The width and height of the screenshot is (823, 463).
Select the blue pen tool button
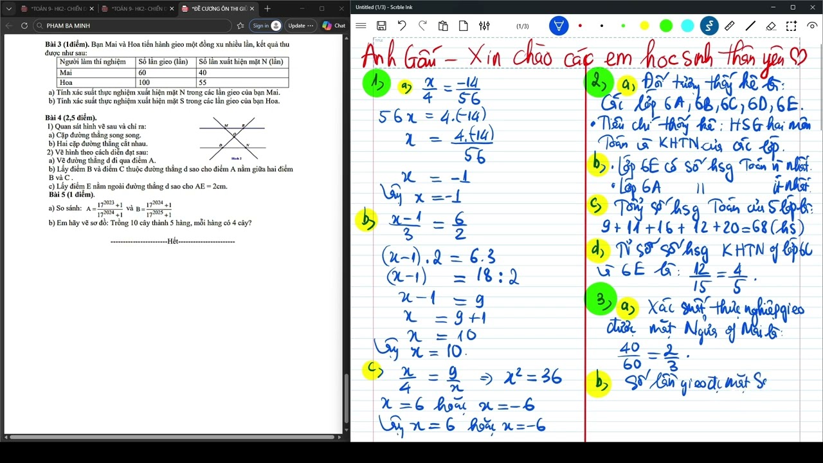point(559,26)
